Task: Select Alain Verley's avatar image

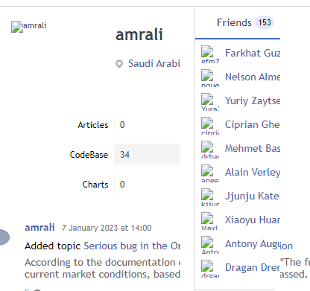Action: coord(210,173)
